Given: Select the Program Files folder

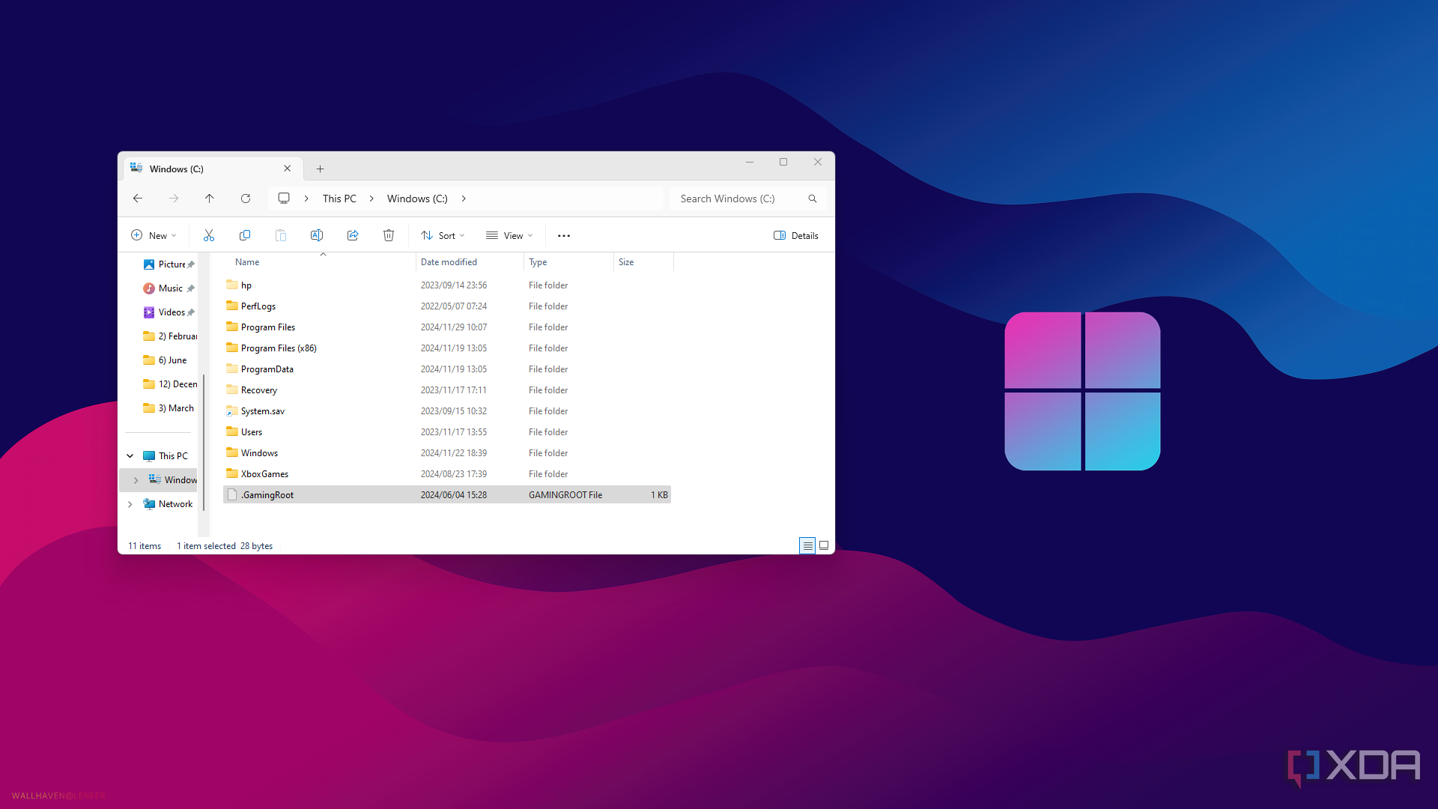Looking at the screenshot, I should [447, 327].
